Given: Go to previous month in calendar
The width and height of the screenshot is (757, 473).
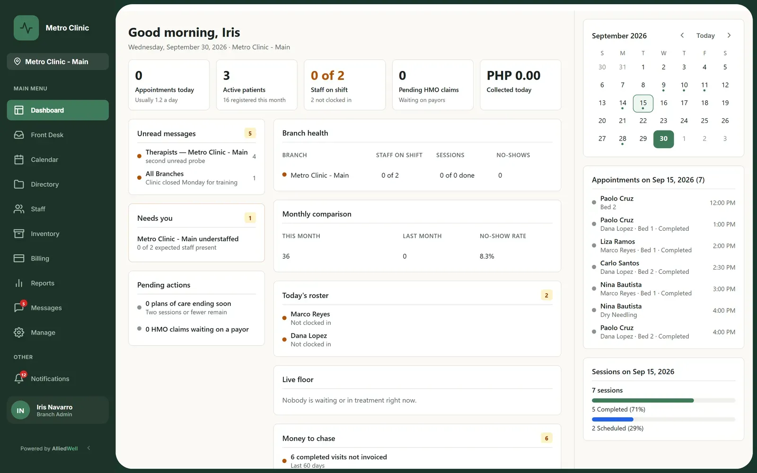Looking at the screenshot, I should click(x=682, y=35).
